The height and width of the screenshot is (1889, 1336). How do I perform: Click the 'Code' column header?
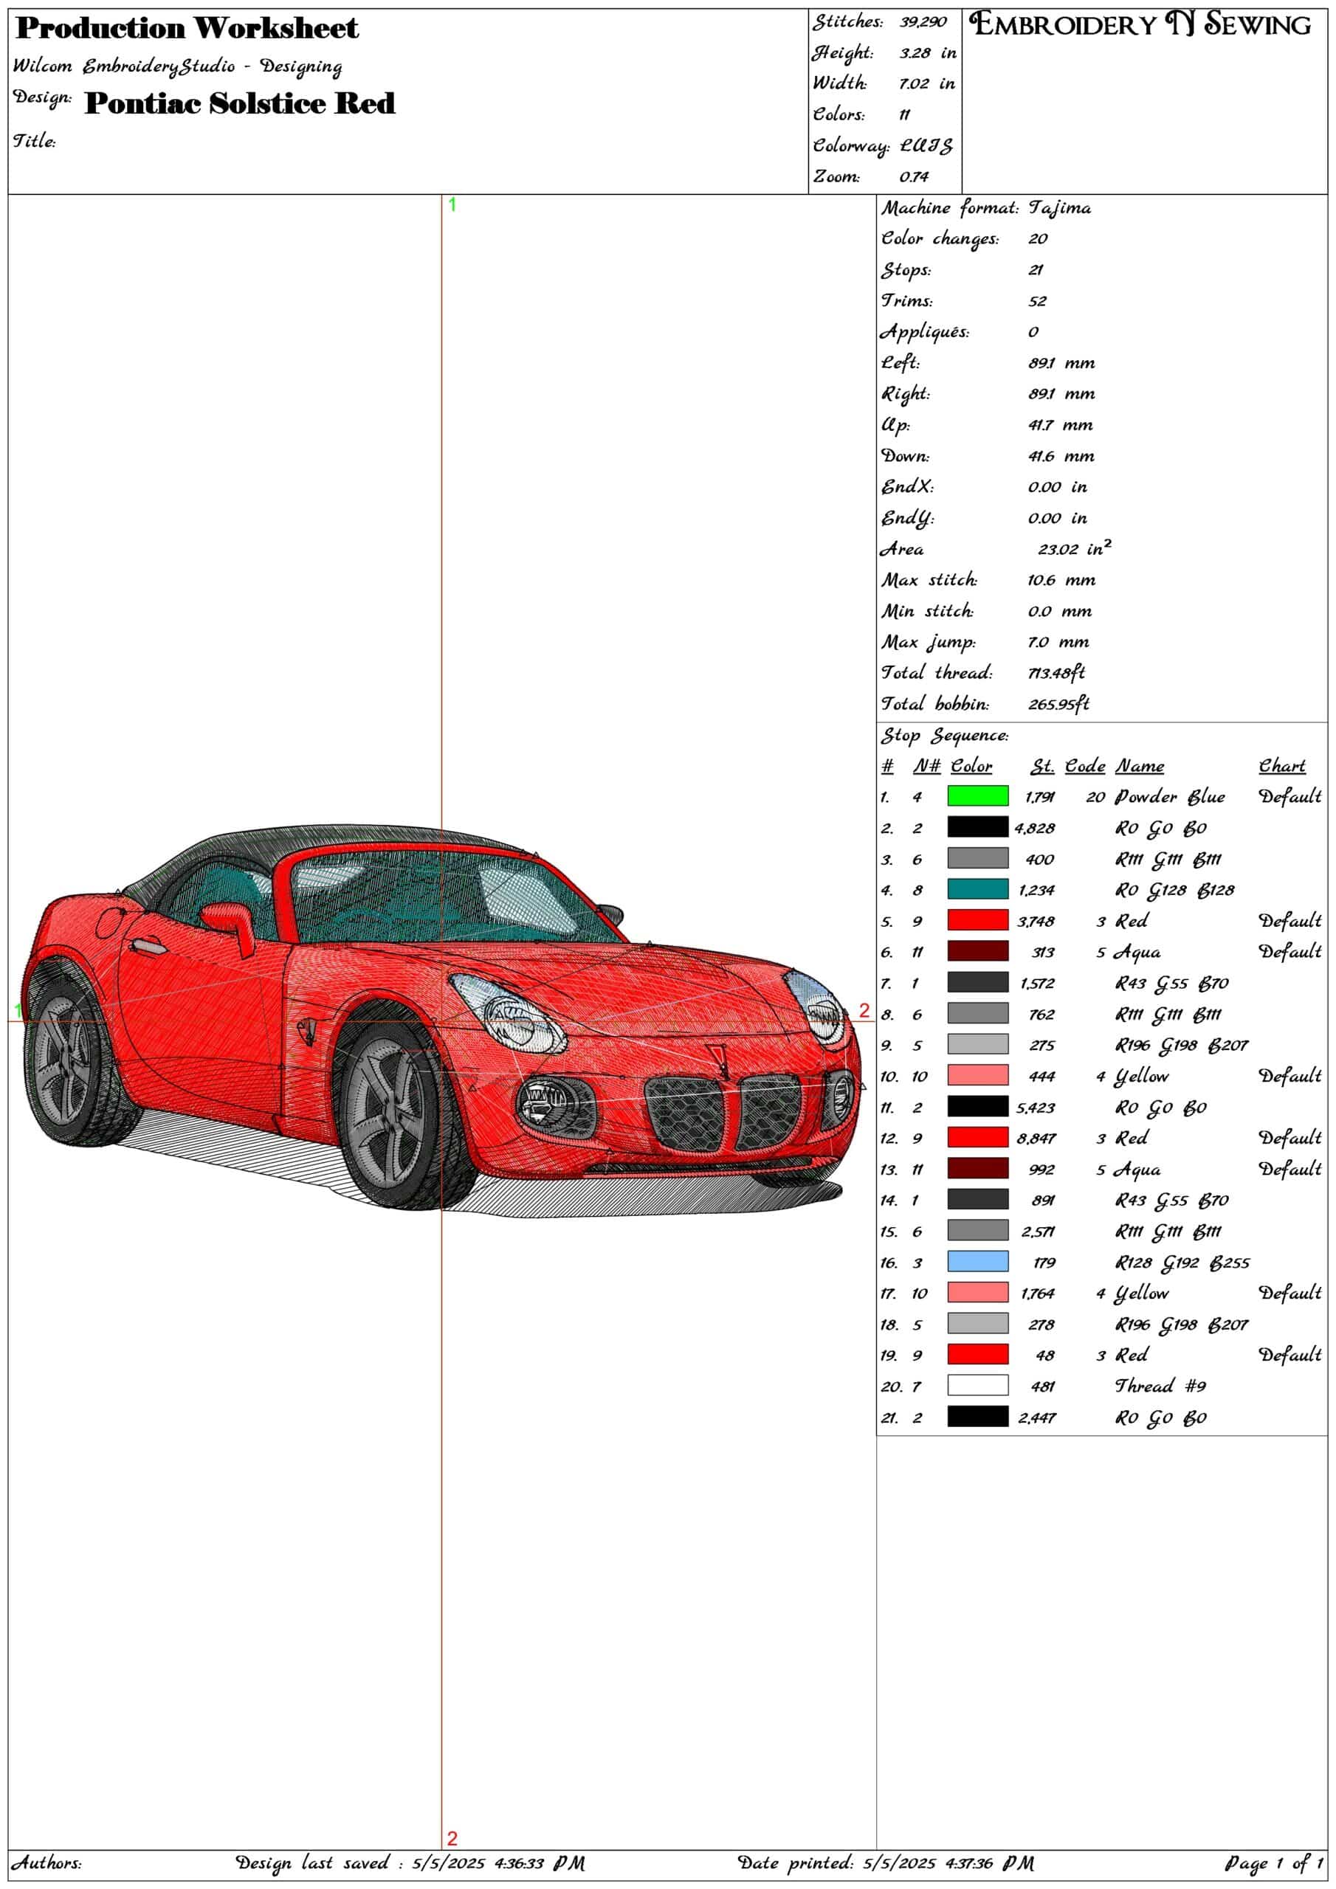tap(1084, 766)
